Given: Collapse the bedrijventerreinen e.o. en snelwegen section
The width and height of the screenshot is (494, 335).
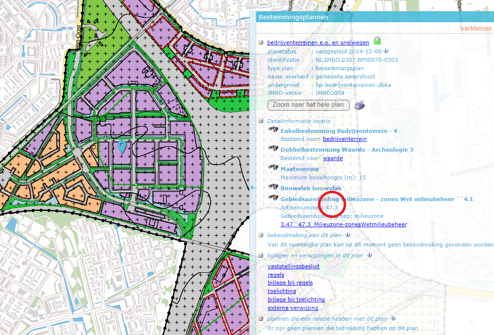Looking at the screenshot, I should tap(260, 42).
